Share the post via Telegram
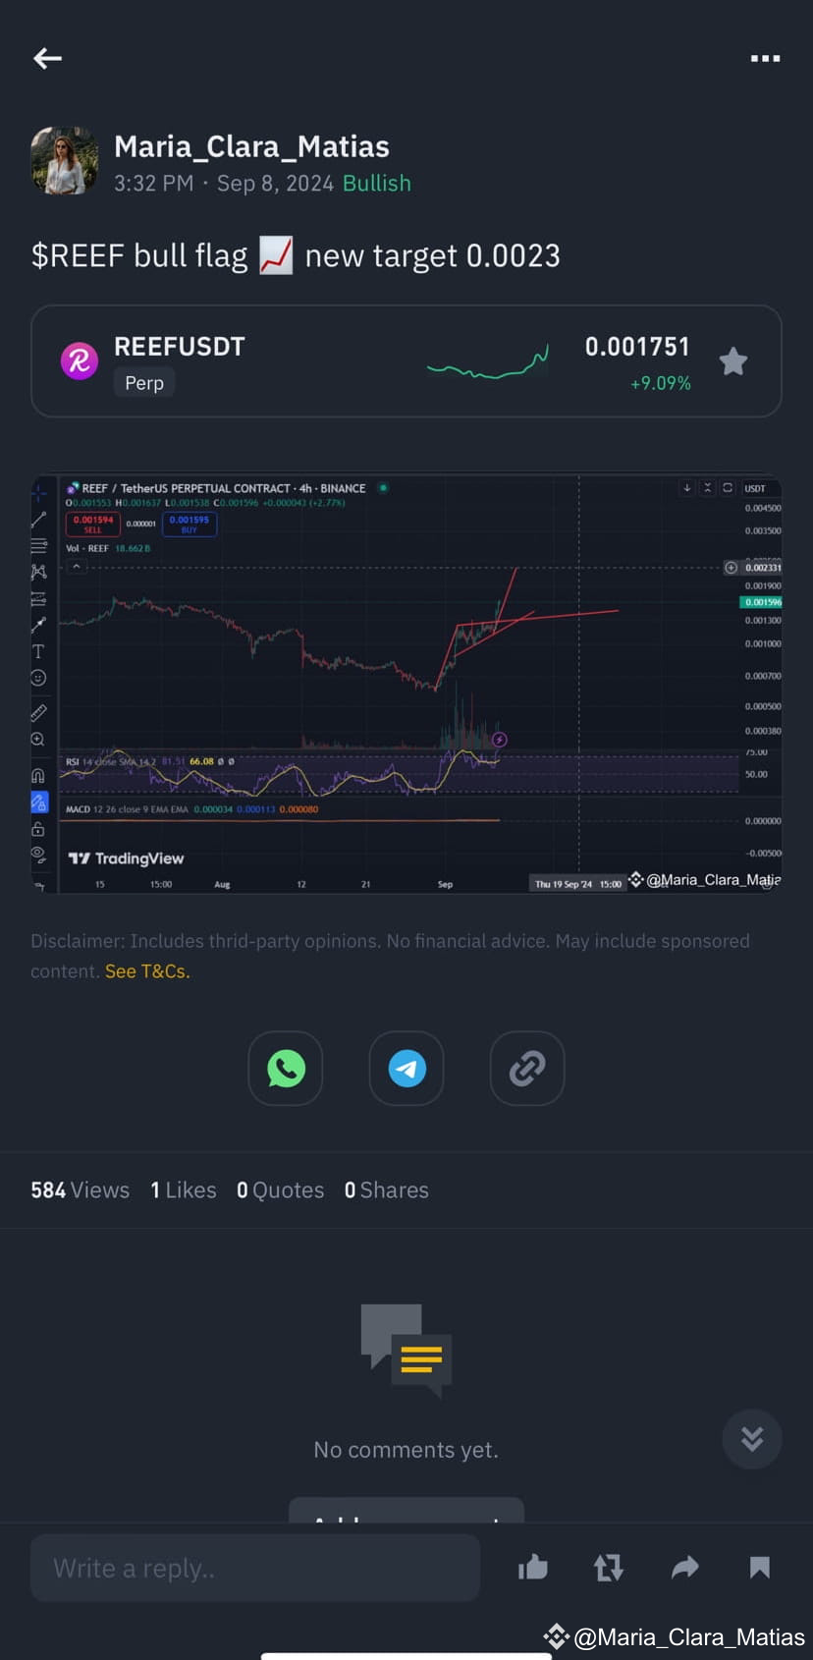Viewport: 813px width, 1660px height. pyautogui.click(x=406, y=1069)
